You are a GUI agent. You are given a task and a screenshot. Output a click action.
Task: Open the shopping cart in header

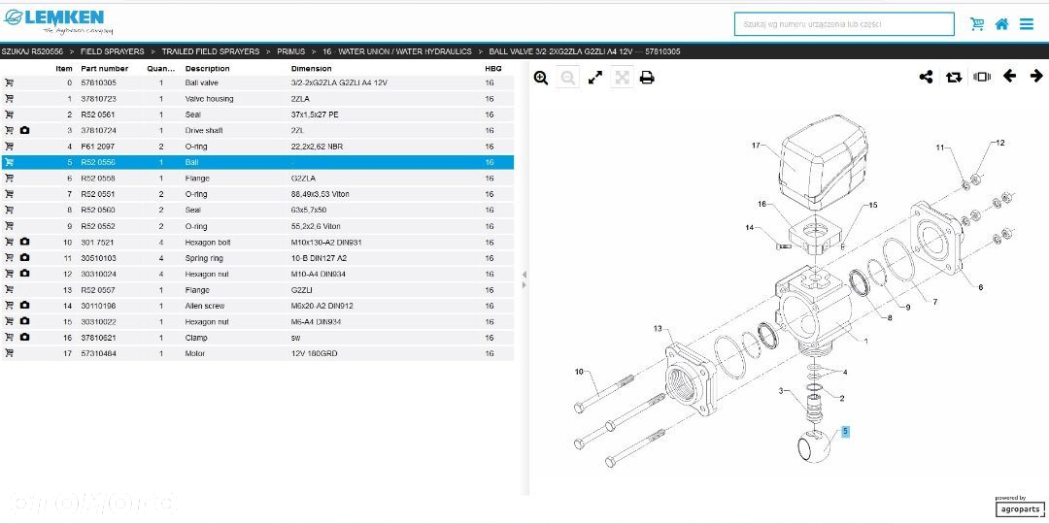977,24
